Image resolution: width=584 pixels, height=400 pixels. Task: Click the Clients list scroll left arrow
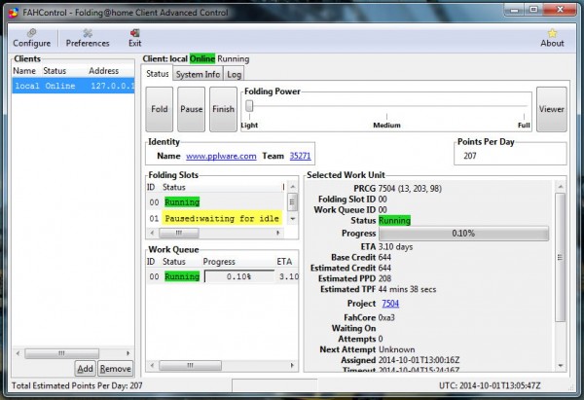pos(18,353)
